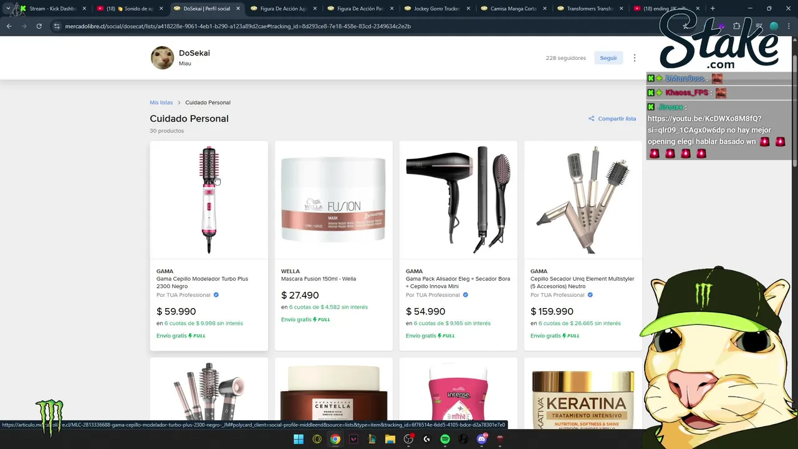Image resolution: width=798 pixels, height=449 pixels.
Task: Launch League of Legends from taskbar
Action: (x=372, y=439)
